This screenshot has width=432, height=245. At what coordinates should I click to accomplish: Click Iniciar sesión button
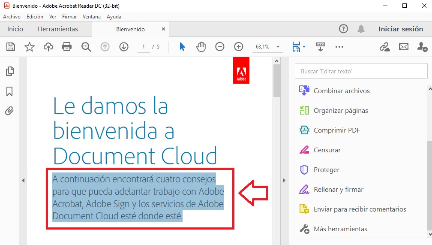(401, 29)
